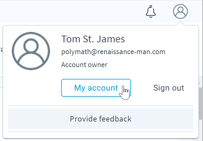Screen dimensions: 203x141
Task: Click the Account owner role label
Action: click(x=84, y=65)
